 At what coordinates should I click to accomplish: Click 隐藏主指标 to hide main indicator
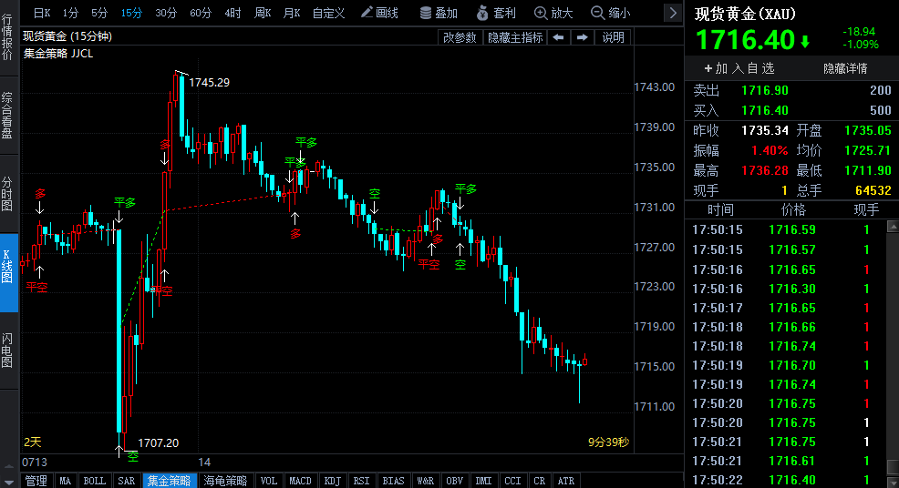tap(515, 37)
